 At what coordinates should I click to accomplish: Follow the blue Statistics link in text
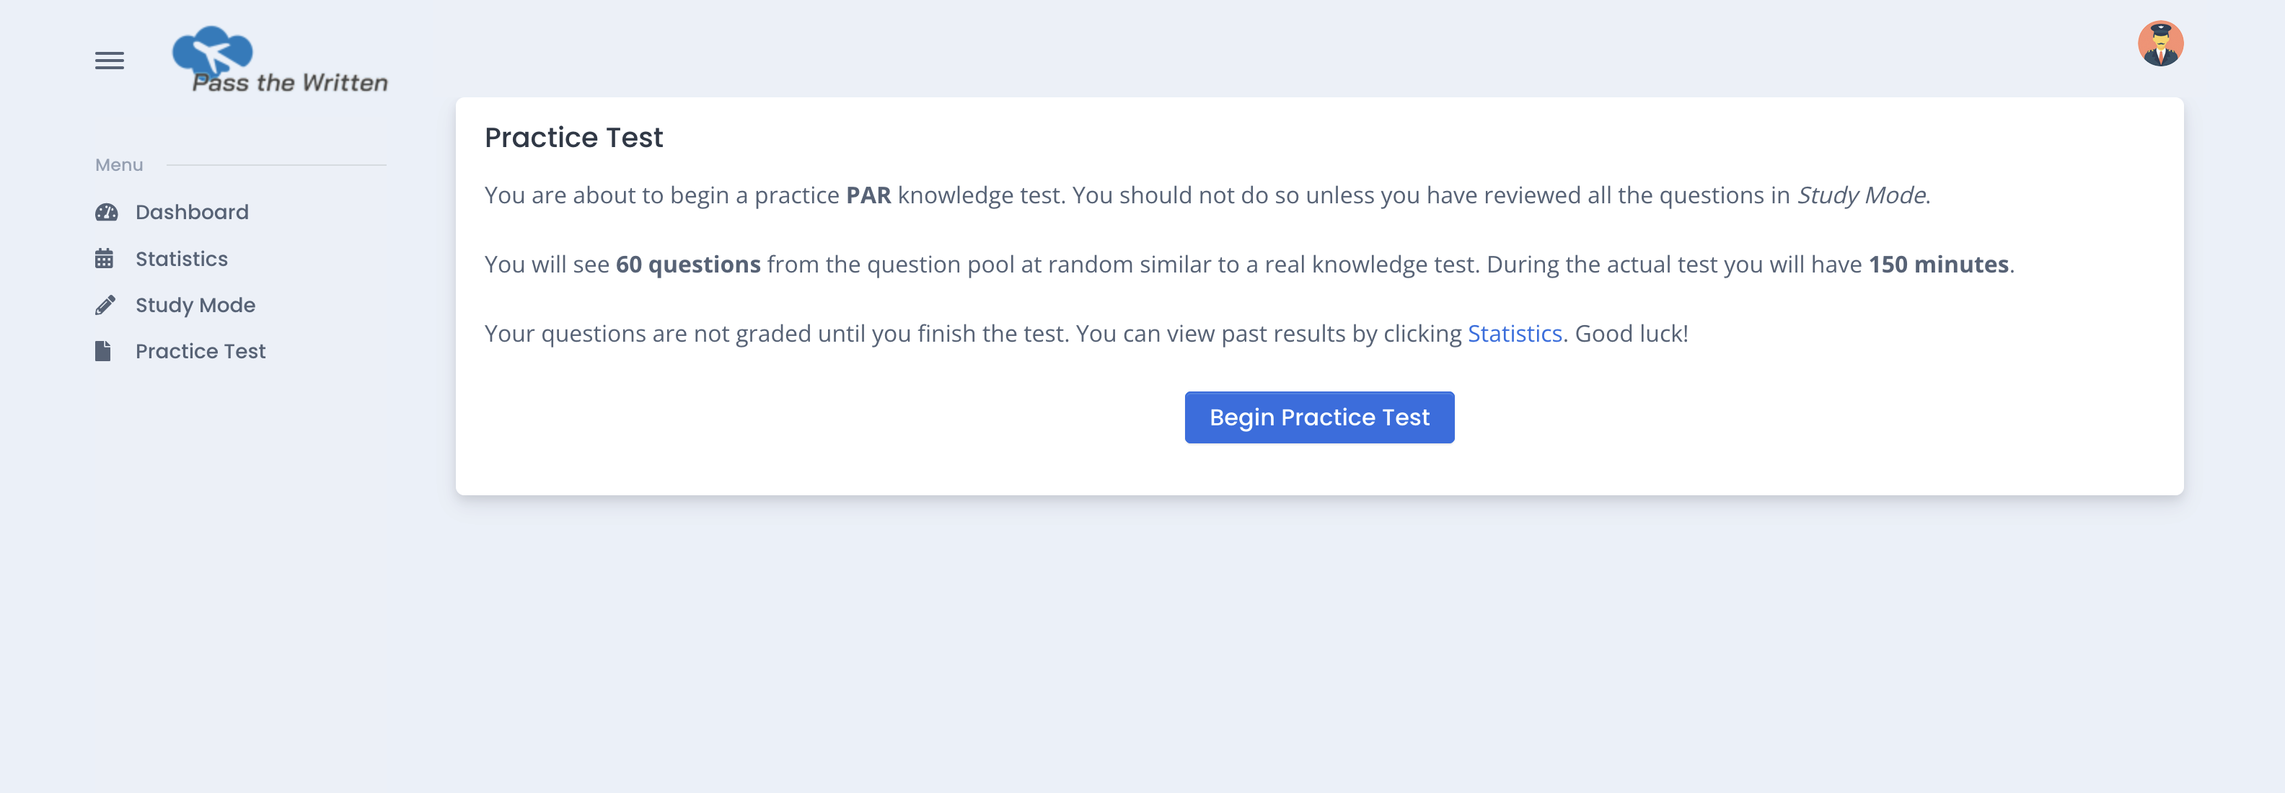tap(1514, 334)
